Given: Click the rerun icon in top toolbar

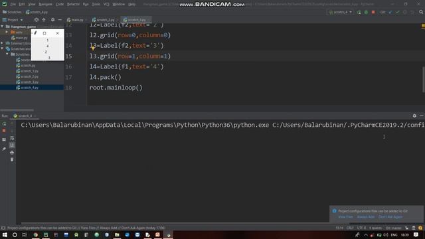Looking at the screenshot, I should pos(359,12).
